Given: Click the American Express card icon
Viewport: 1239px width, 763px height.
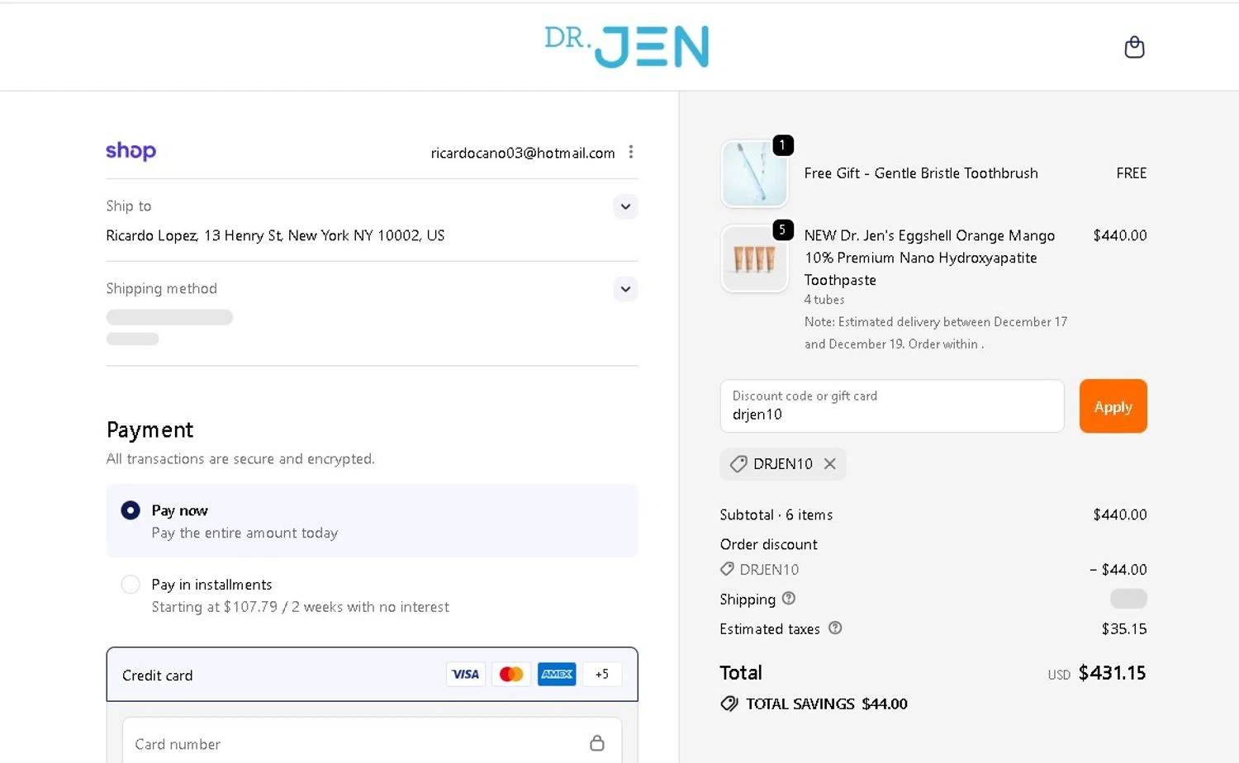Looking at the screenshot, I should [557, 675].
